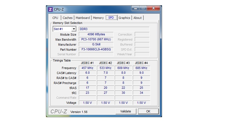Click the G.Skill manufacturer value
The width and height of the screenshot is (228, 128).
click(96, 44)
